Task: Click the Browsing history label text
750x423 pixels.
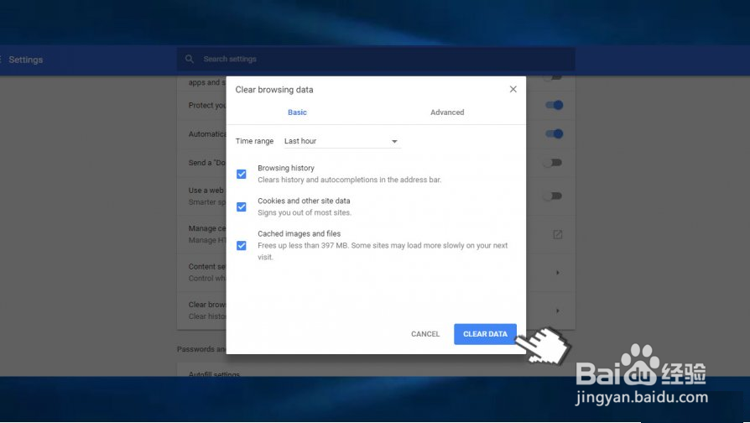Action: tap(286, 168)
